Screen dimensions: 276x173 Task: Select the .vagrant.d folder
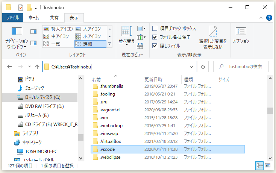106,110
